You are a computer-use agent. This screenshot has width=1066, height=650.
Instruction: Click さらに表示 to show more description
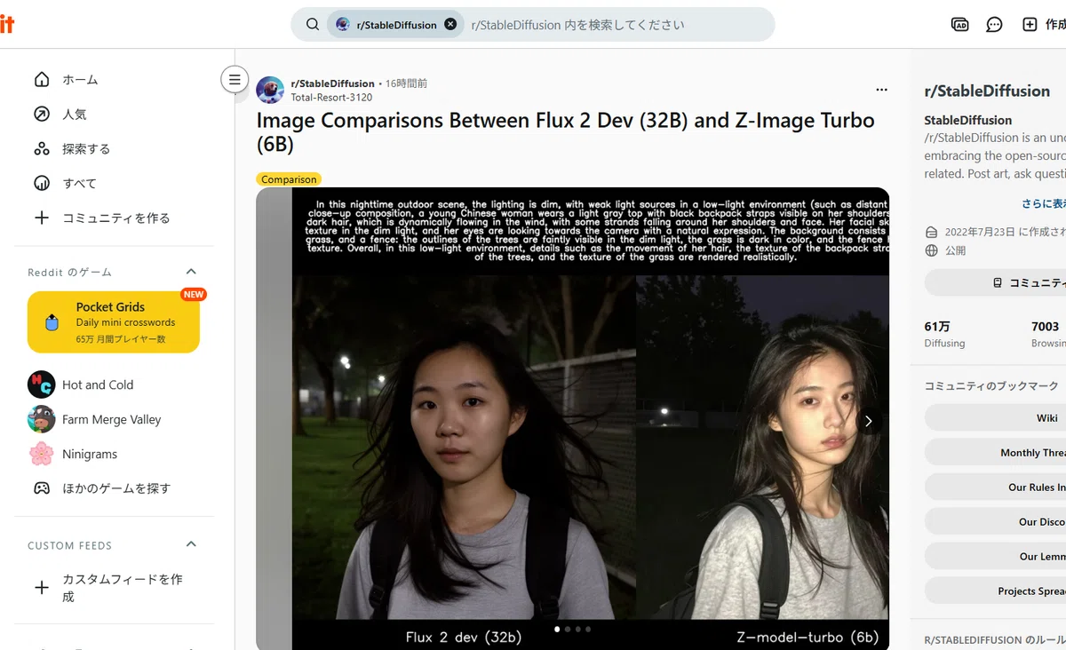(1044, 204)
